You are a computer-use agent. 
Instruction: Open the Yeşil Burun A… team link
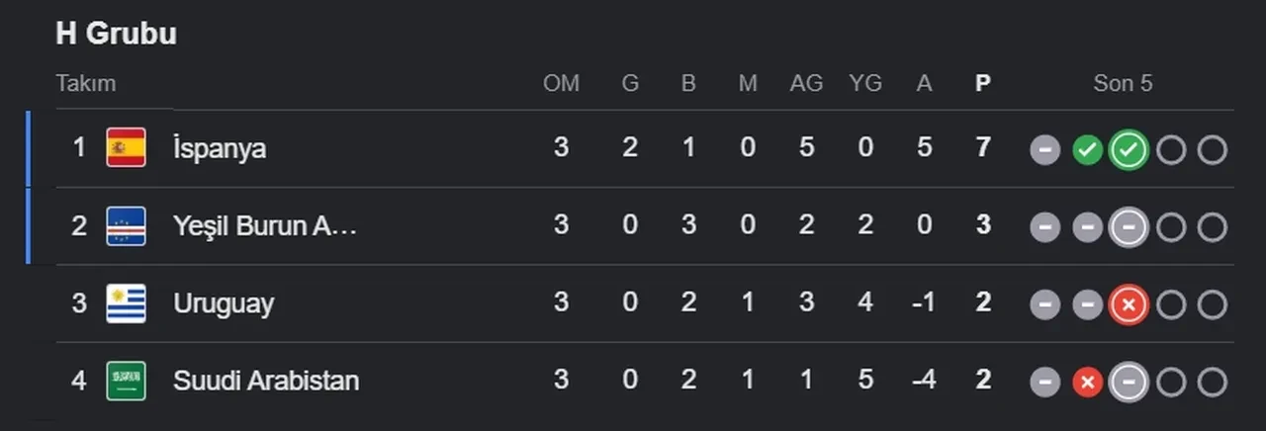265,226
